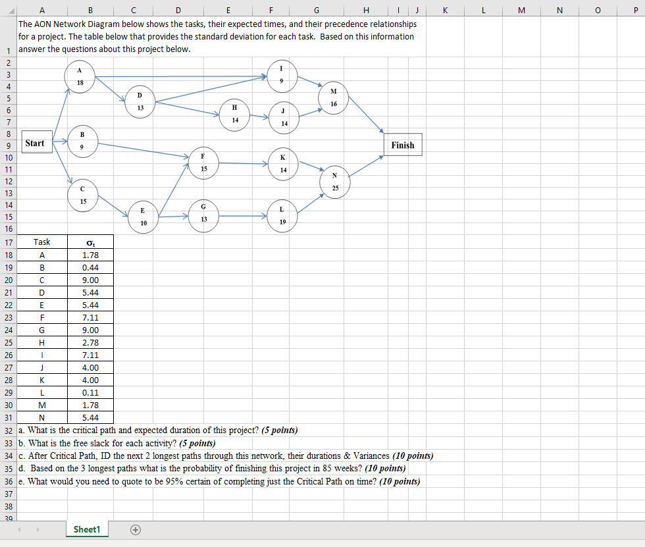Screen dimensions: 645x547
Task: Select the arrow connector from Start to node B
Action: [61, 140]
